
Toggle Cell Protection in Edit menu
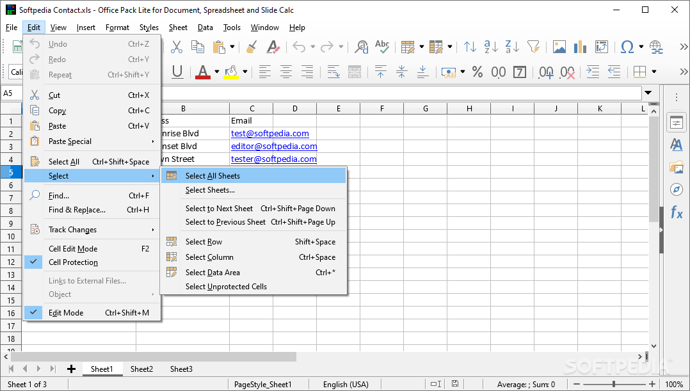point(92,262)
